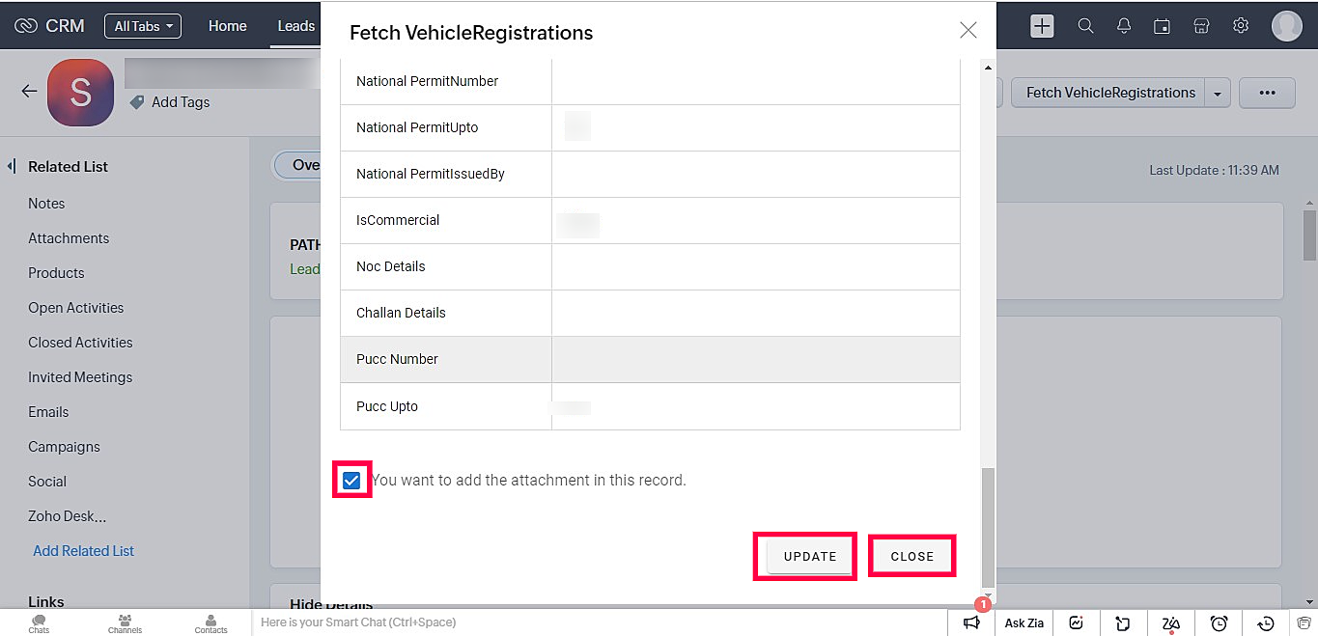The width and height of the screenshot is (1318, 636).
Task: Click the search magnifier icon in top bar
Action: click(1085, 26)
